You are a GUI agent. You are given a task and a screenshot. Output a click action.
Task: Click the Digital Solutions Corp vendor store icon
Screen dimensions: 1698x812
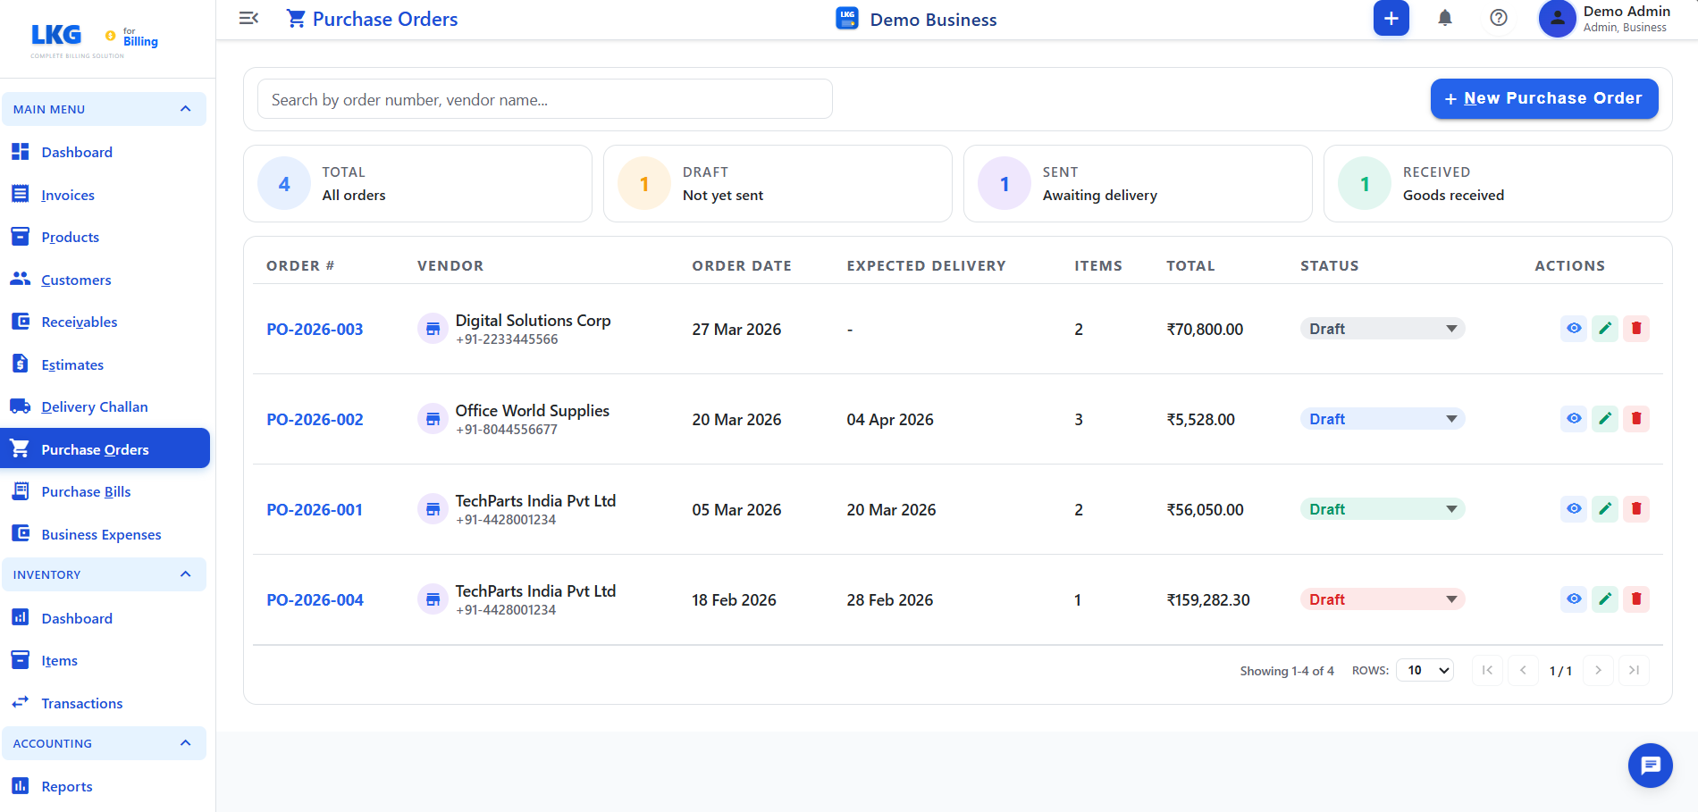433,329
